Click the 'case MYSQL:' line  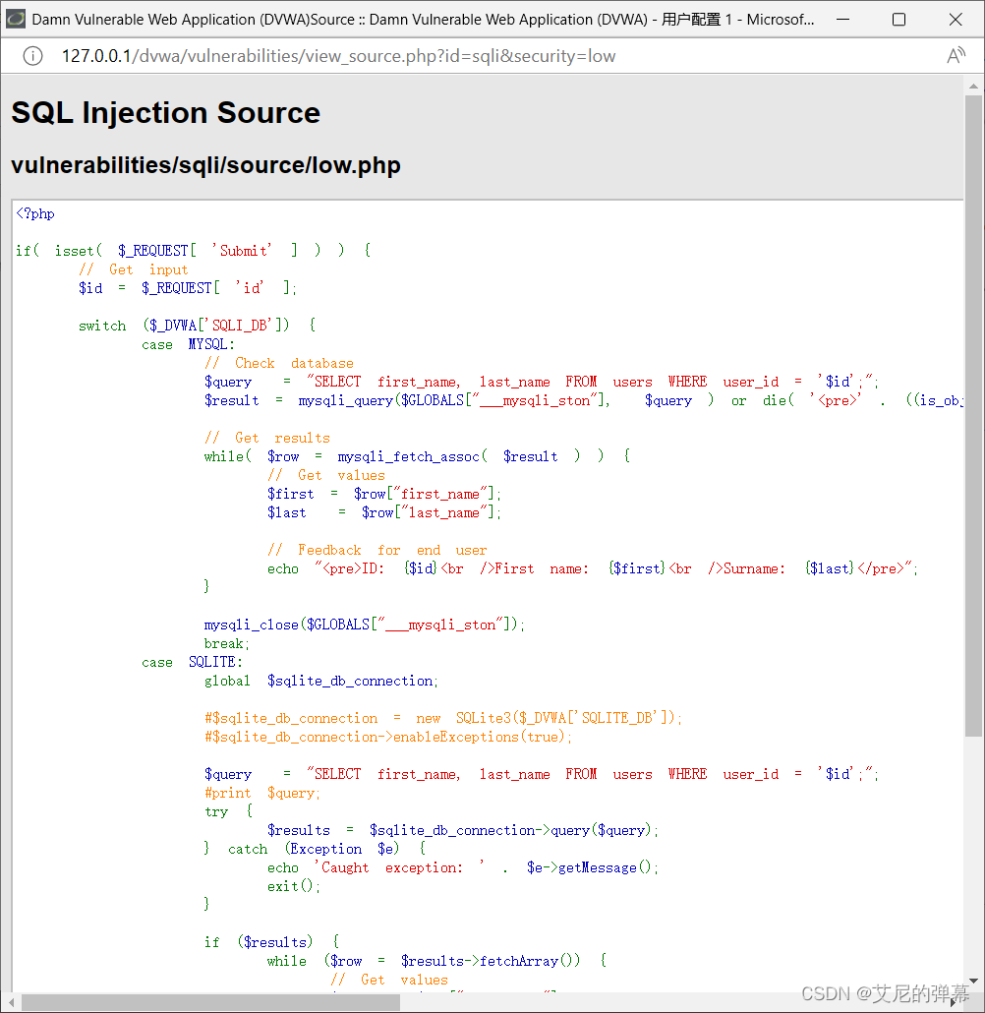(188, 344)
